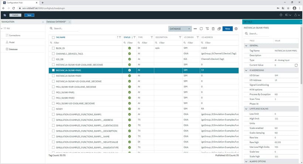Viewport: 303px width, 164px height.
Task: Click filter icon on I/O DRIVER column
Action: tap(198, 37)
